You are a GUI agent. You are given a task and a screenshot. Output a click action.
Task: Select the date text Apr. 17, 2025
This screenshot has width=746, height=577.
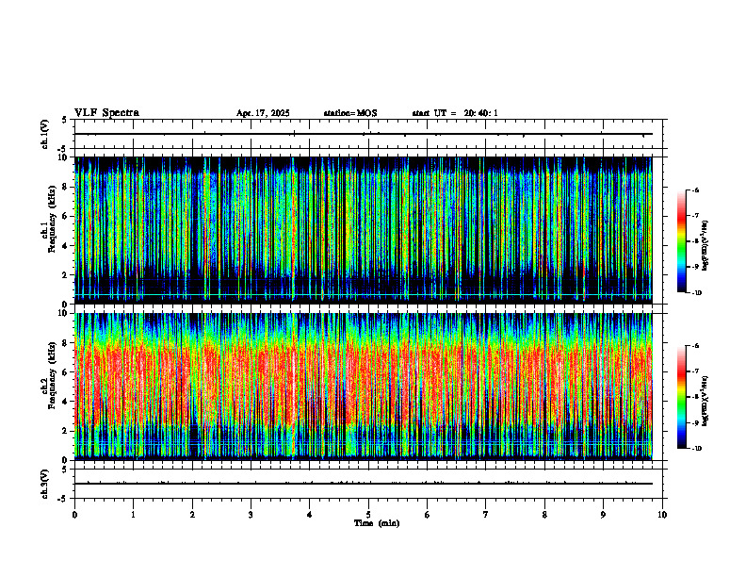click(x=263, y=113)
